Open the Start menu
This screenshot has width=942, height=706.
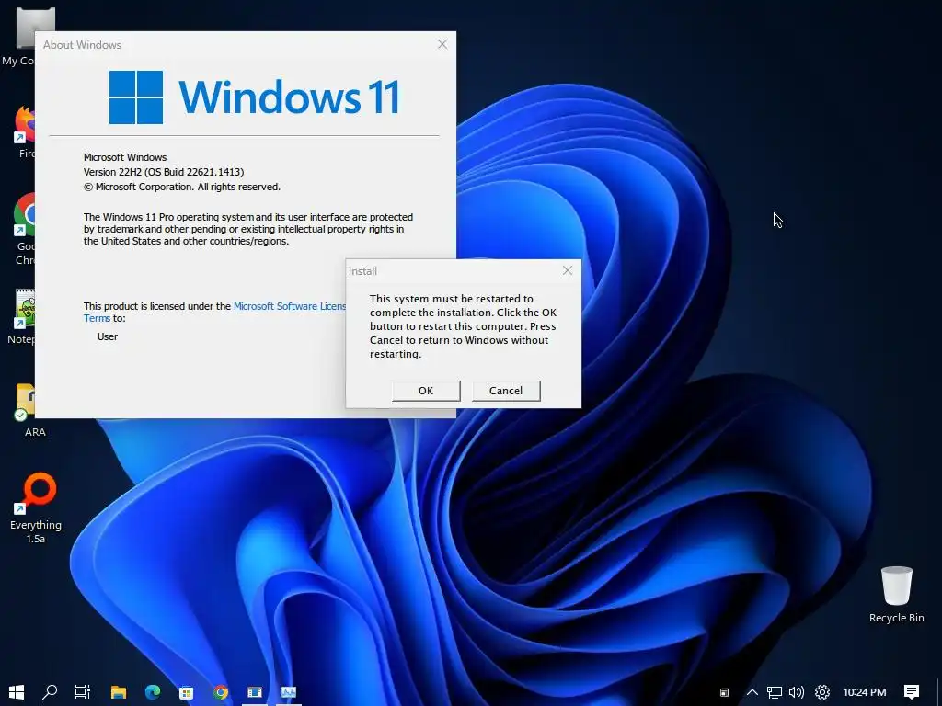[x=17, y=691]
